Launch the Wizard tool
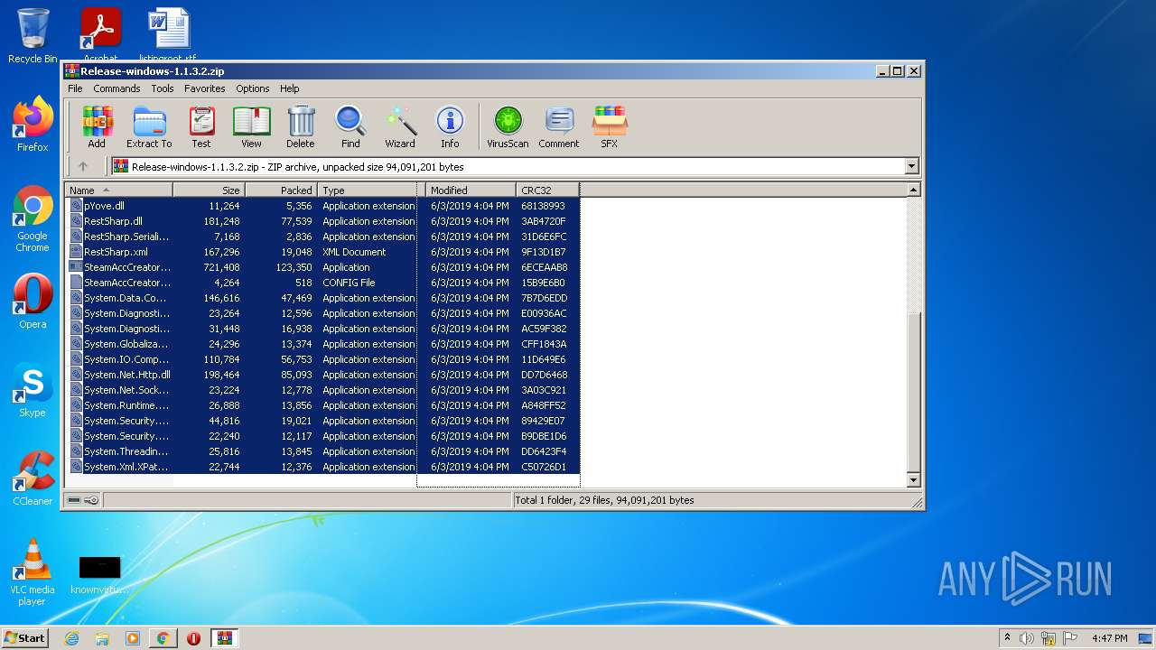The height and width of the screenshot is (650, 1156). (x=400, y=127)
